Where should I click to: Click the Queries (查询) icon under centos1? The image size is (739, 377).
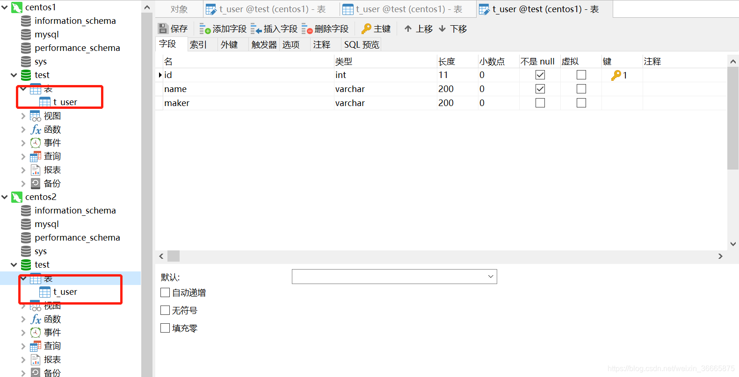36,156
